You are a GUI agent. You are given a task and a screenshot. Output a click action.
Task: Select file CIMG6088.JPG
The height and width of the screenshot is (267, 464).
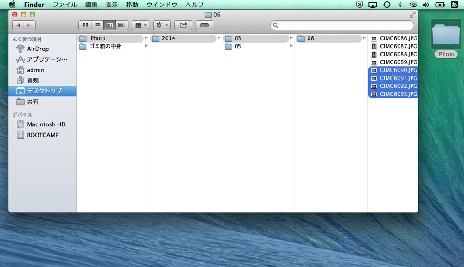[393, 54]
